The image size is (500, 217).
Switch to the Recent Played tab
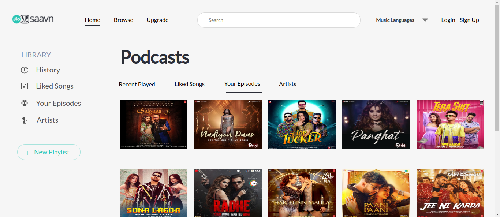pos(137,84)
